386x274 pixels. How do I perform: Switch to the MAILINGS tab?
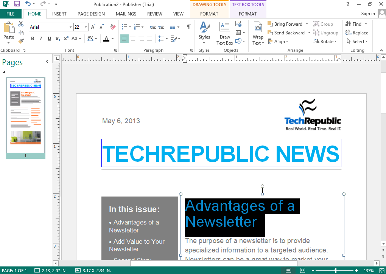point(126,14)
